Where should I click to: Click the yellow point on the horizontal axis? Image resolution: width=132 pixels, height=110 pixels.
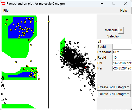tap(16, 62)
